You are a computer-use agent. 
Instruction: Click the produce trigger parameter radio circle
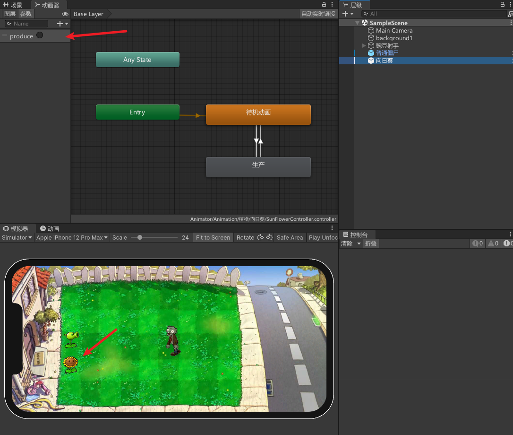(x=40, y=35)
